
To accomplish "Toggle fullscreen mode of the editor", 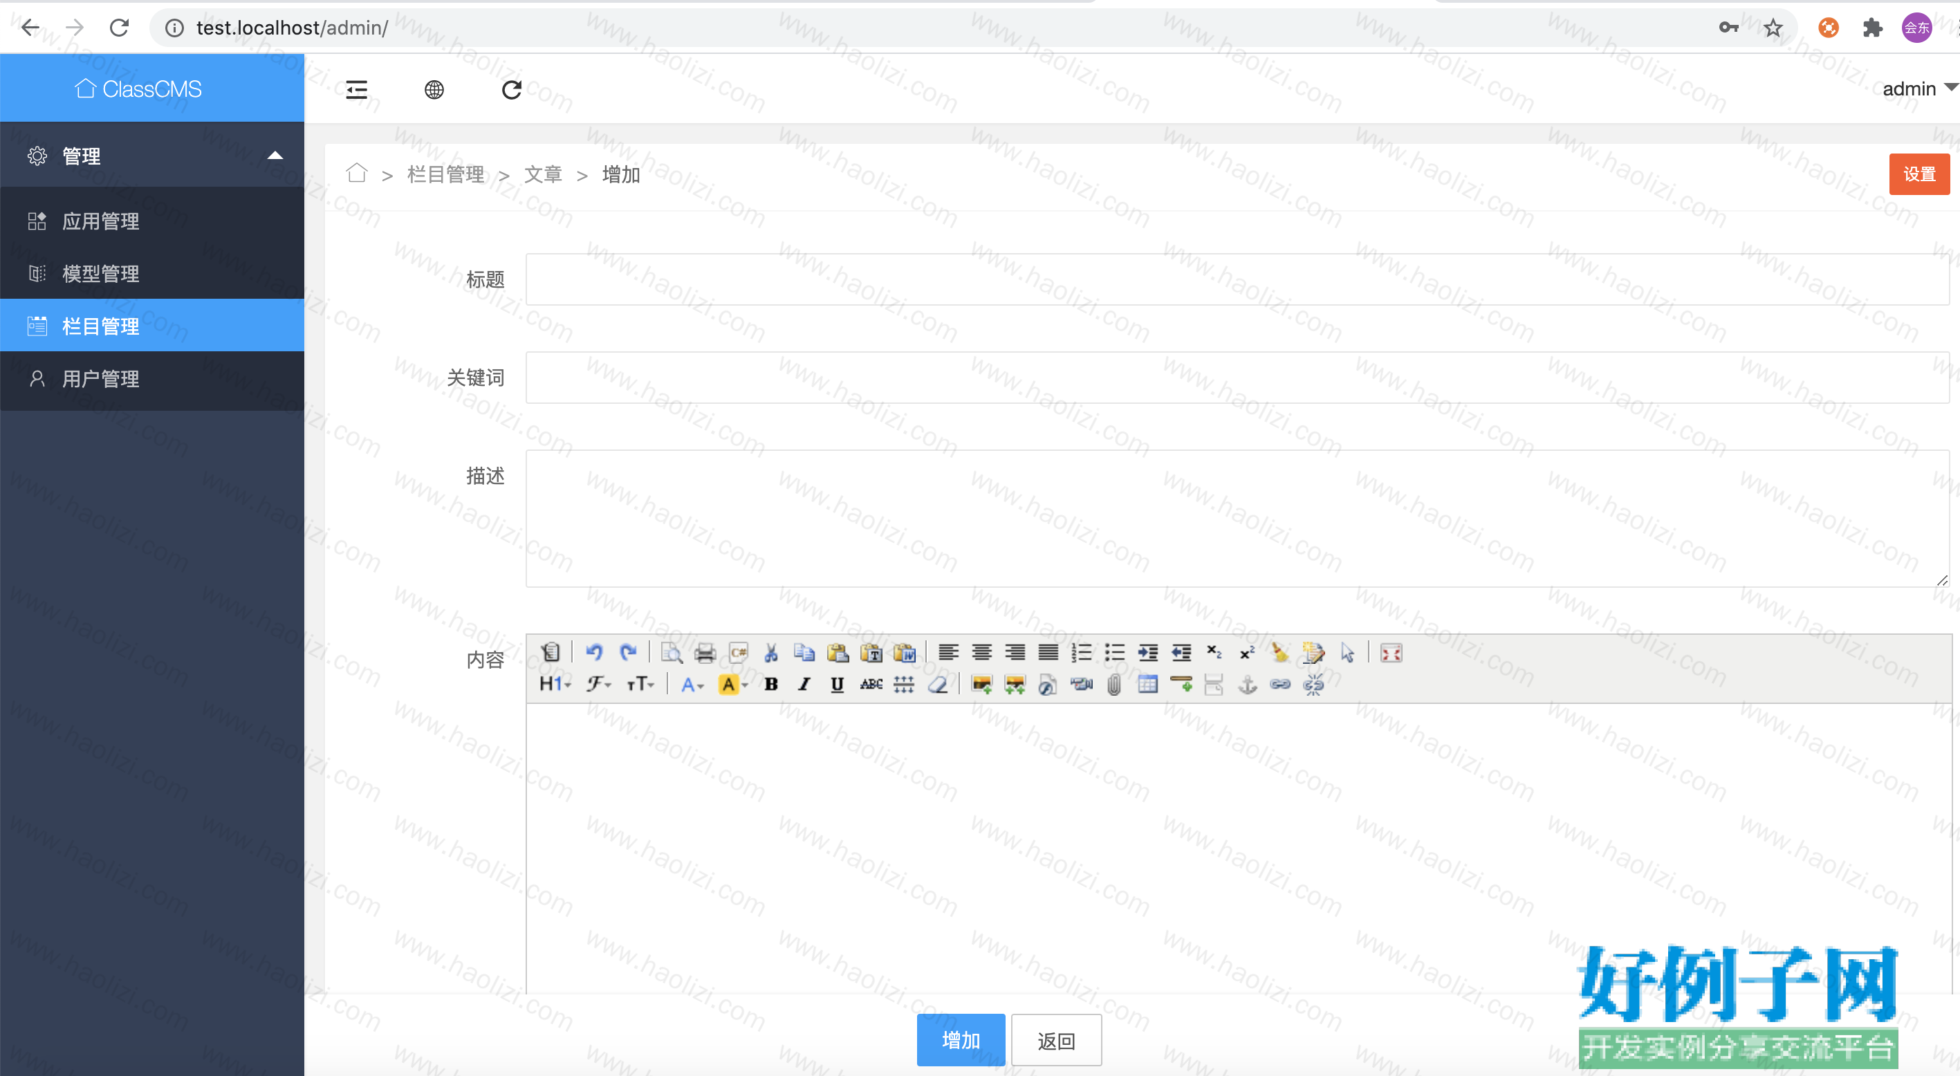I will pyautogui.click(x=1391, y=652).
